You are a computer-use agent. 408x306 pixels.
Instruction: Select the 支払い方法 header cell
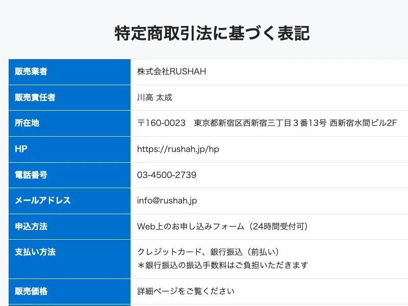pos(69,259)
